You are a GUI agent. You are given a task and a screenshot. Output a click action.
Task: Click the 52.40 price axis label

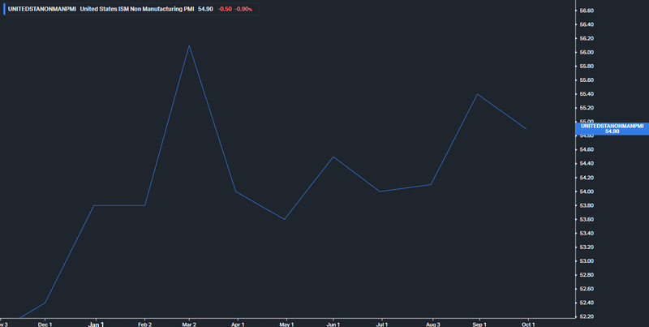(x=587, y=303)
